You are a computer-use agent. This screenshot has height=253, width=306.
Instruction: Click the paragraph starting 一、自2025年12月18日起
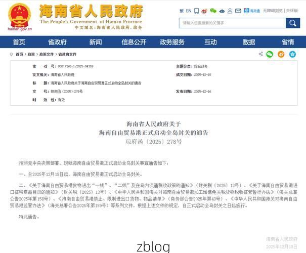[x=80, y=174]
